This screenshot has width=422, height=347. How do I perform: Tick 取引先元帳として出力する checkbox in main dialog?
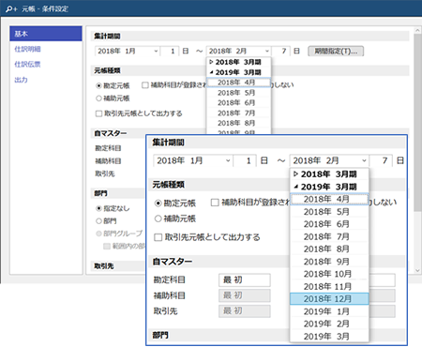[x=98, y=113]
